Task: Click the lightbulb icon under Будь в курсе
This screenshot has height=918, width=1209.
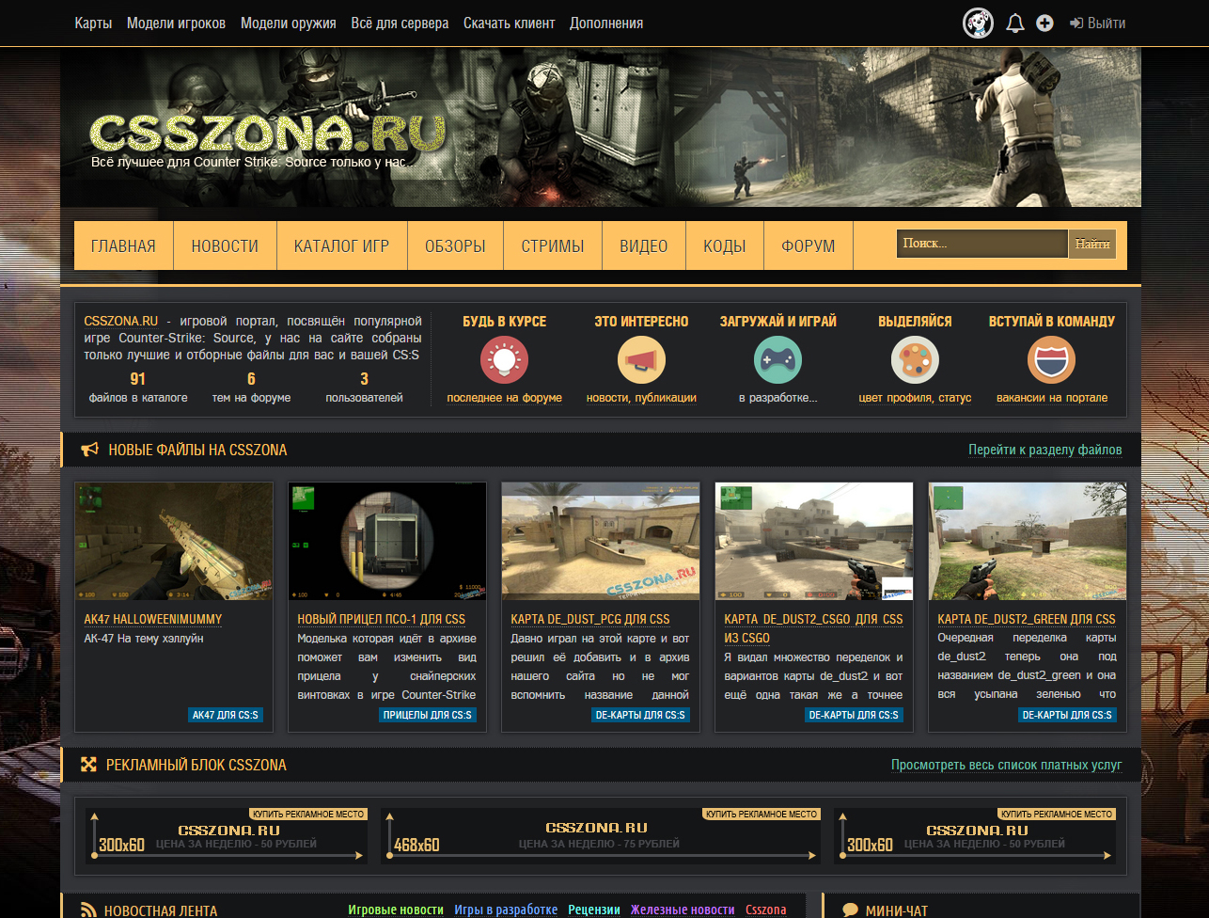Action: [504, 360]
